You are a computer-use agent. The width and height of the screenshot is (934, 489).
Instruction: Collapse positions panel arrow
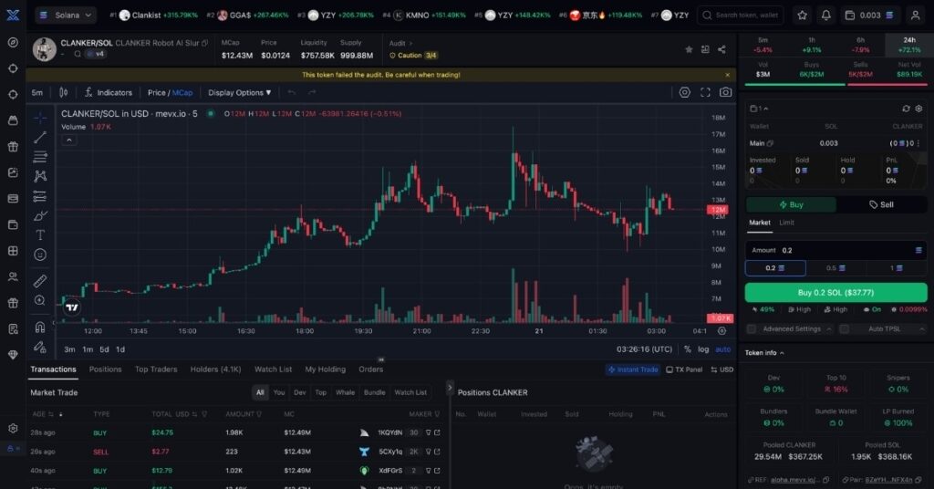[x=450, y=388]
